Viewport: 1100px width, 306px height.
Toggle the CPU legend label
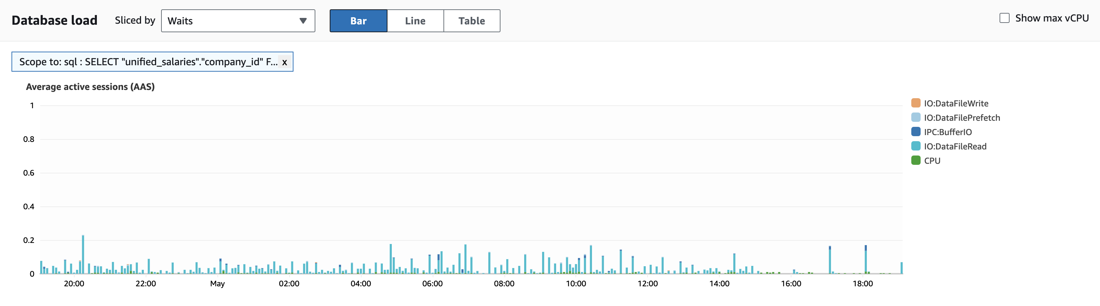(932, 161)
